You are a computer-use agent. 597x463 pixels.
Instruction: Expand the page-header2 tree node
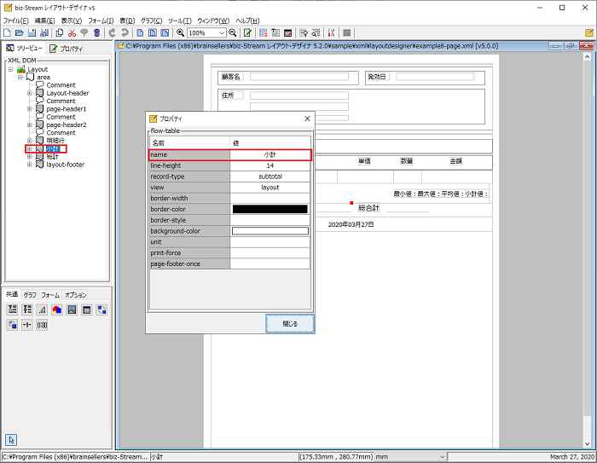pos(30,124)
